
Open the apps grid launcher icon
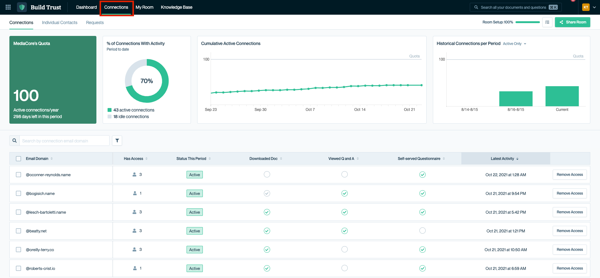pos(8,7)
